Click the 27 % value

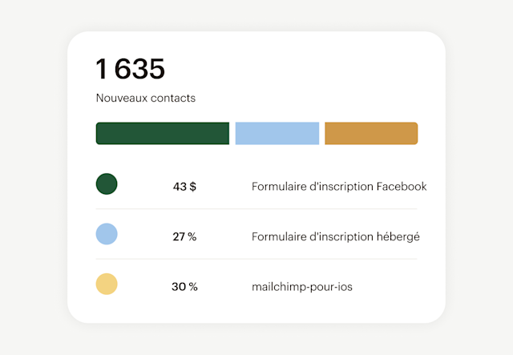pyautogui.click(x=184, y=236)
